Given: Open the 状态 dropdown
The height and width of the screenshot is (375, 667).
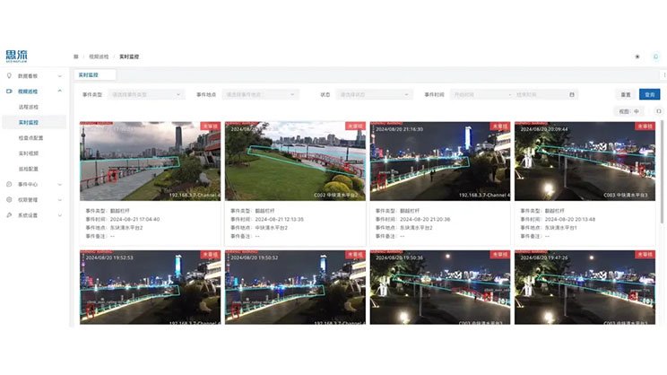Looking at the screenshot, I should pos(375,94).
